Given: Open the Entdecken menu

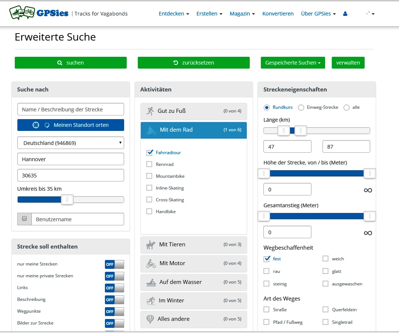Looking at the screenshot, I should click(174, 14).
